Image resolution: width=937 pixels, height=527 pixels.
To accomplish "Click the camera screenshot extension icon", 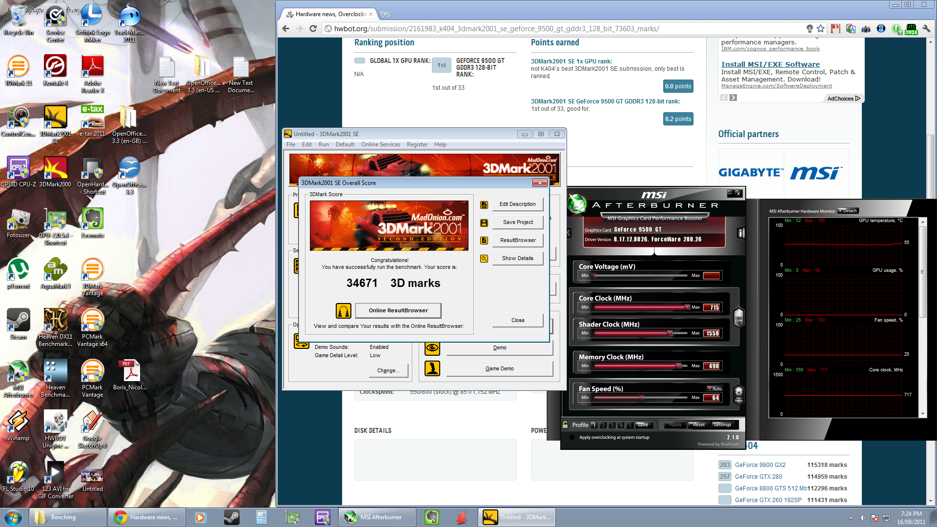I will 866,29.
